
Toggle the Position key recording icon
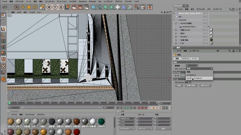click(x=150, y=108)
